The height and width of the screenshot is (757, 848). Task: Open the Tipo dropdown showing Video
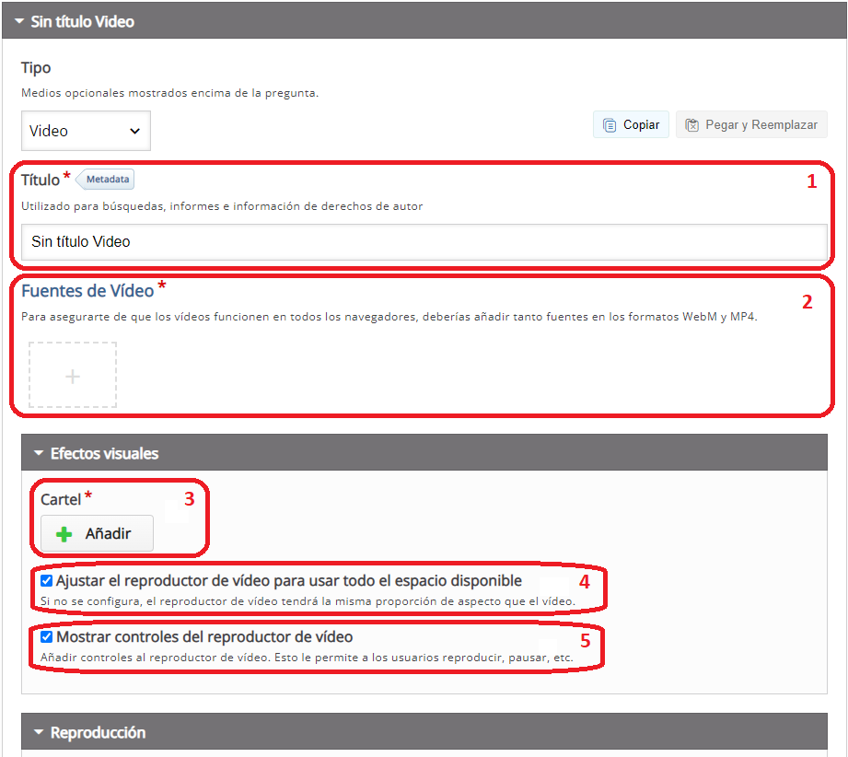[85, 131]
